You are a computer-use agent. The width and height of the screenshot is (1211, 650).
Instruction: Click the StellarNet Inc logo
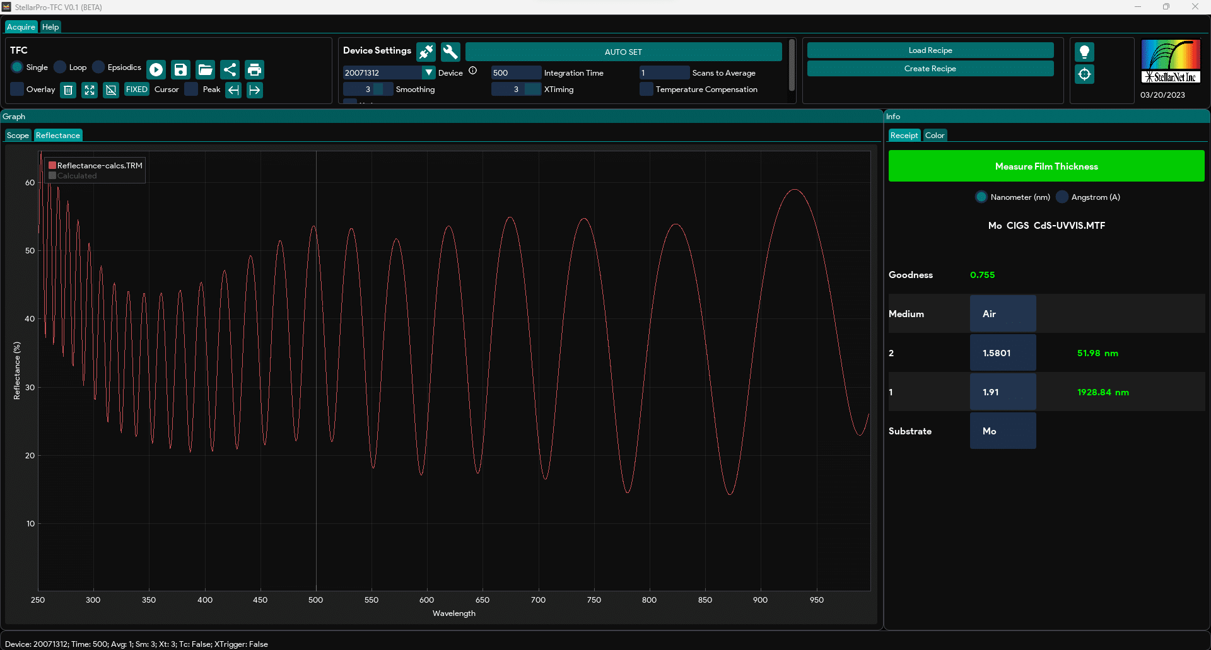point(1171,62)
